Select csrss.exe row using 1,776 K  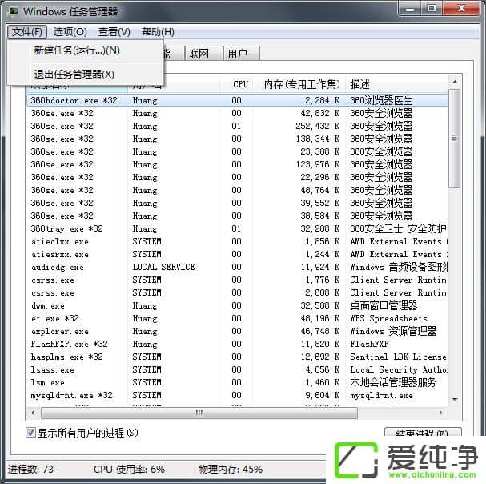(238, 280)
